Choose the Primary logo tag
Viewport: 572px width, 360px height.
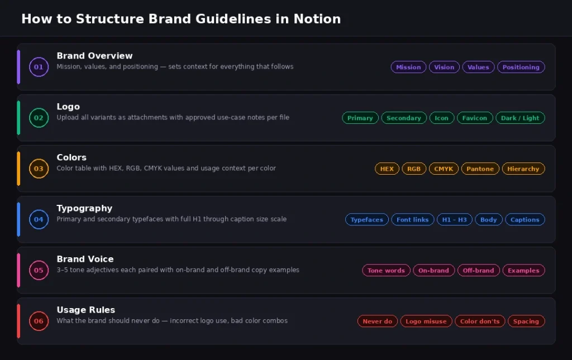[360, 118]
